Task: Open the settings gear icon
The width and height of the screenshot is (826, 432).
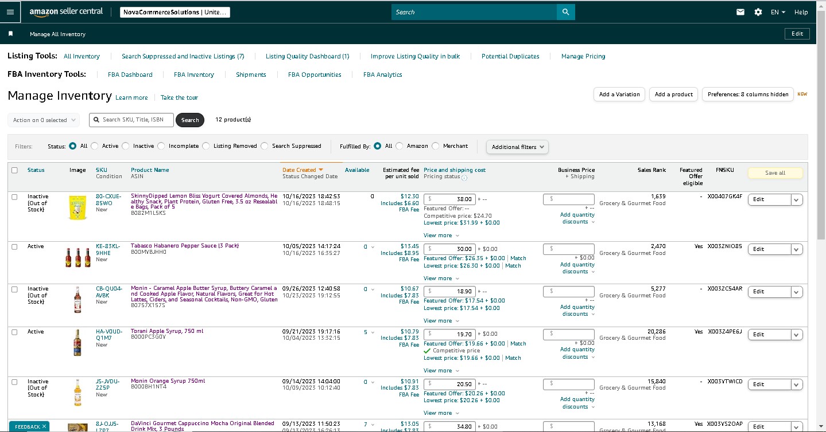Action: [758, 12]
